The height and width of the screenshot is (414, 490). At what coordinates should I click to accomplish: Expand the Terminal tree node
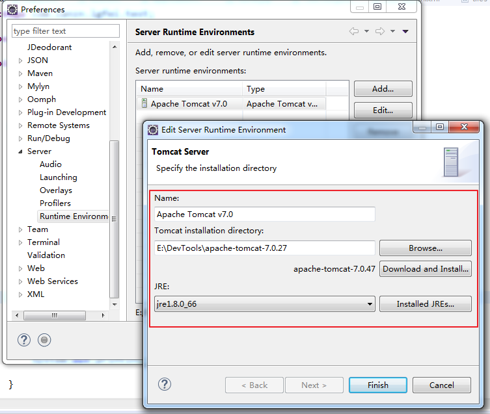tap(20, 242)
